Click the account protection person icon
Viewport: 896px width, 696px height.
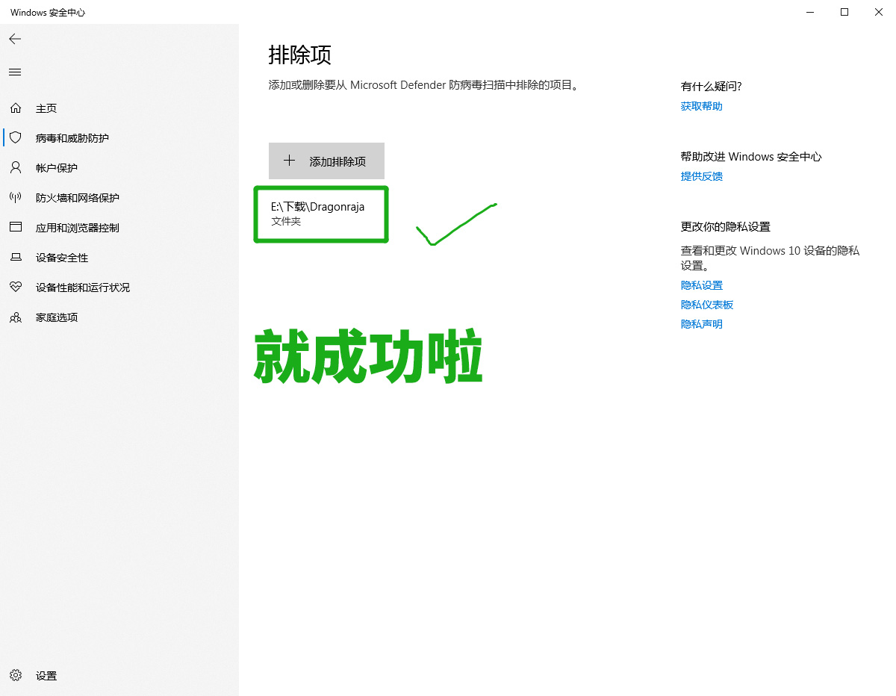click(x=16, y=168)
